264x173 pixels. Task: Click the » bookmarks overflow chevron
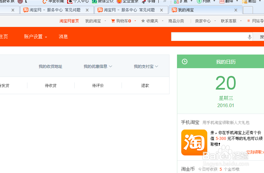point(165,1)
